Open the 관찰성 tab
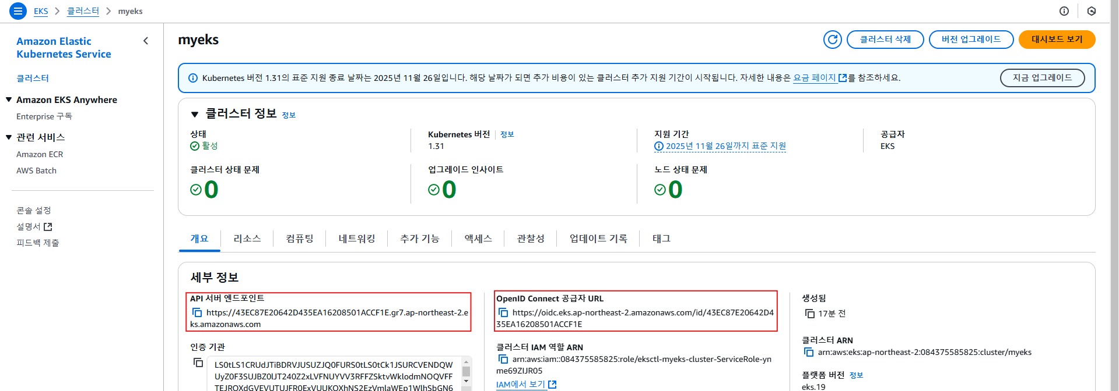This screenshot has height=391, width=1119. point(531,239)
